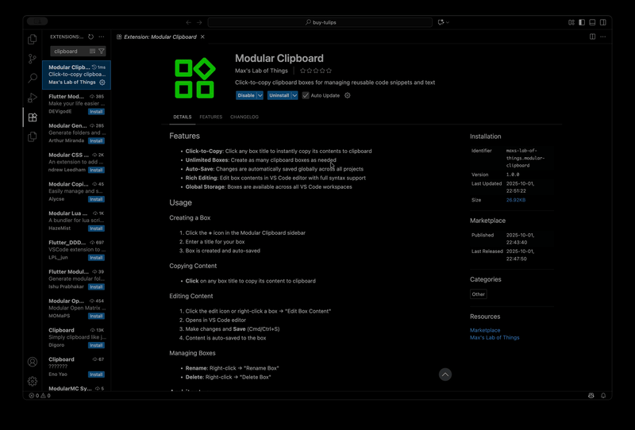Image resolution: width=635 pixels, height=430 pixels.
Task: Install the Modular Op... extension by MOMaPS
Action: [x=96, y=316]
